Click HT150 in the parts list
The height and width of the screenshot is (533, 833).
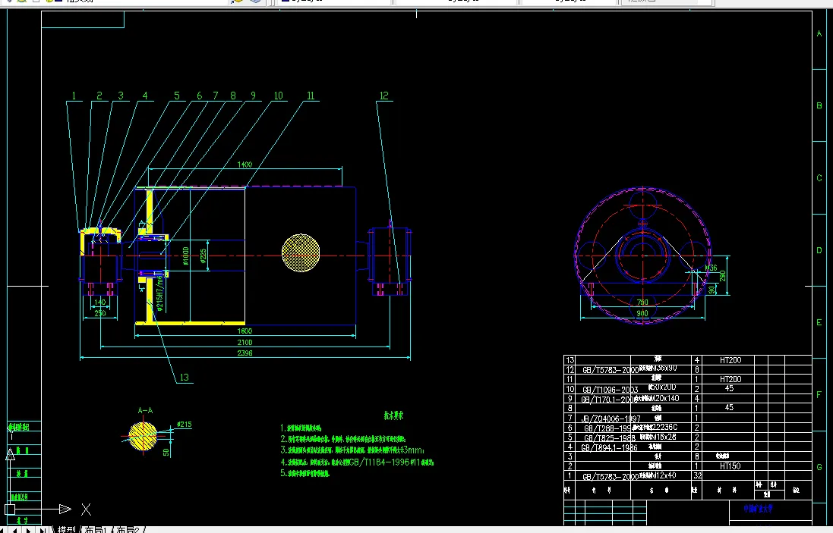tap(730, 466)
